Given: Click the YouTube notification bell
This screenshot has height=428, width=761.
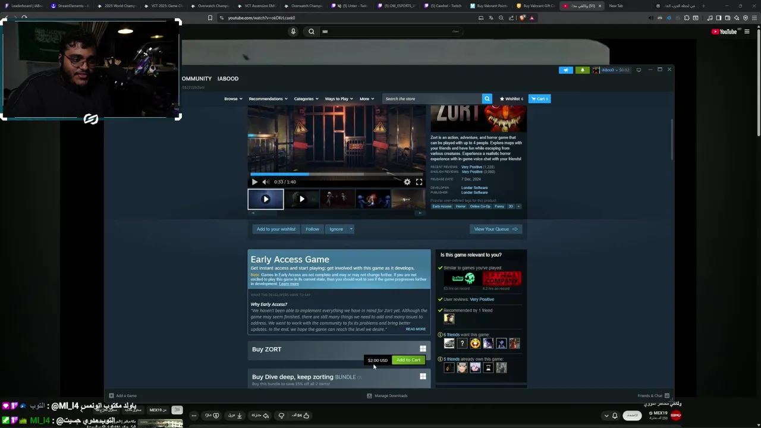Looking at the screenshot, I should click(615, 416).
